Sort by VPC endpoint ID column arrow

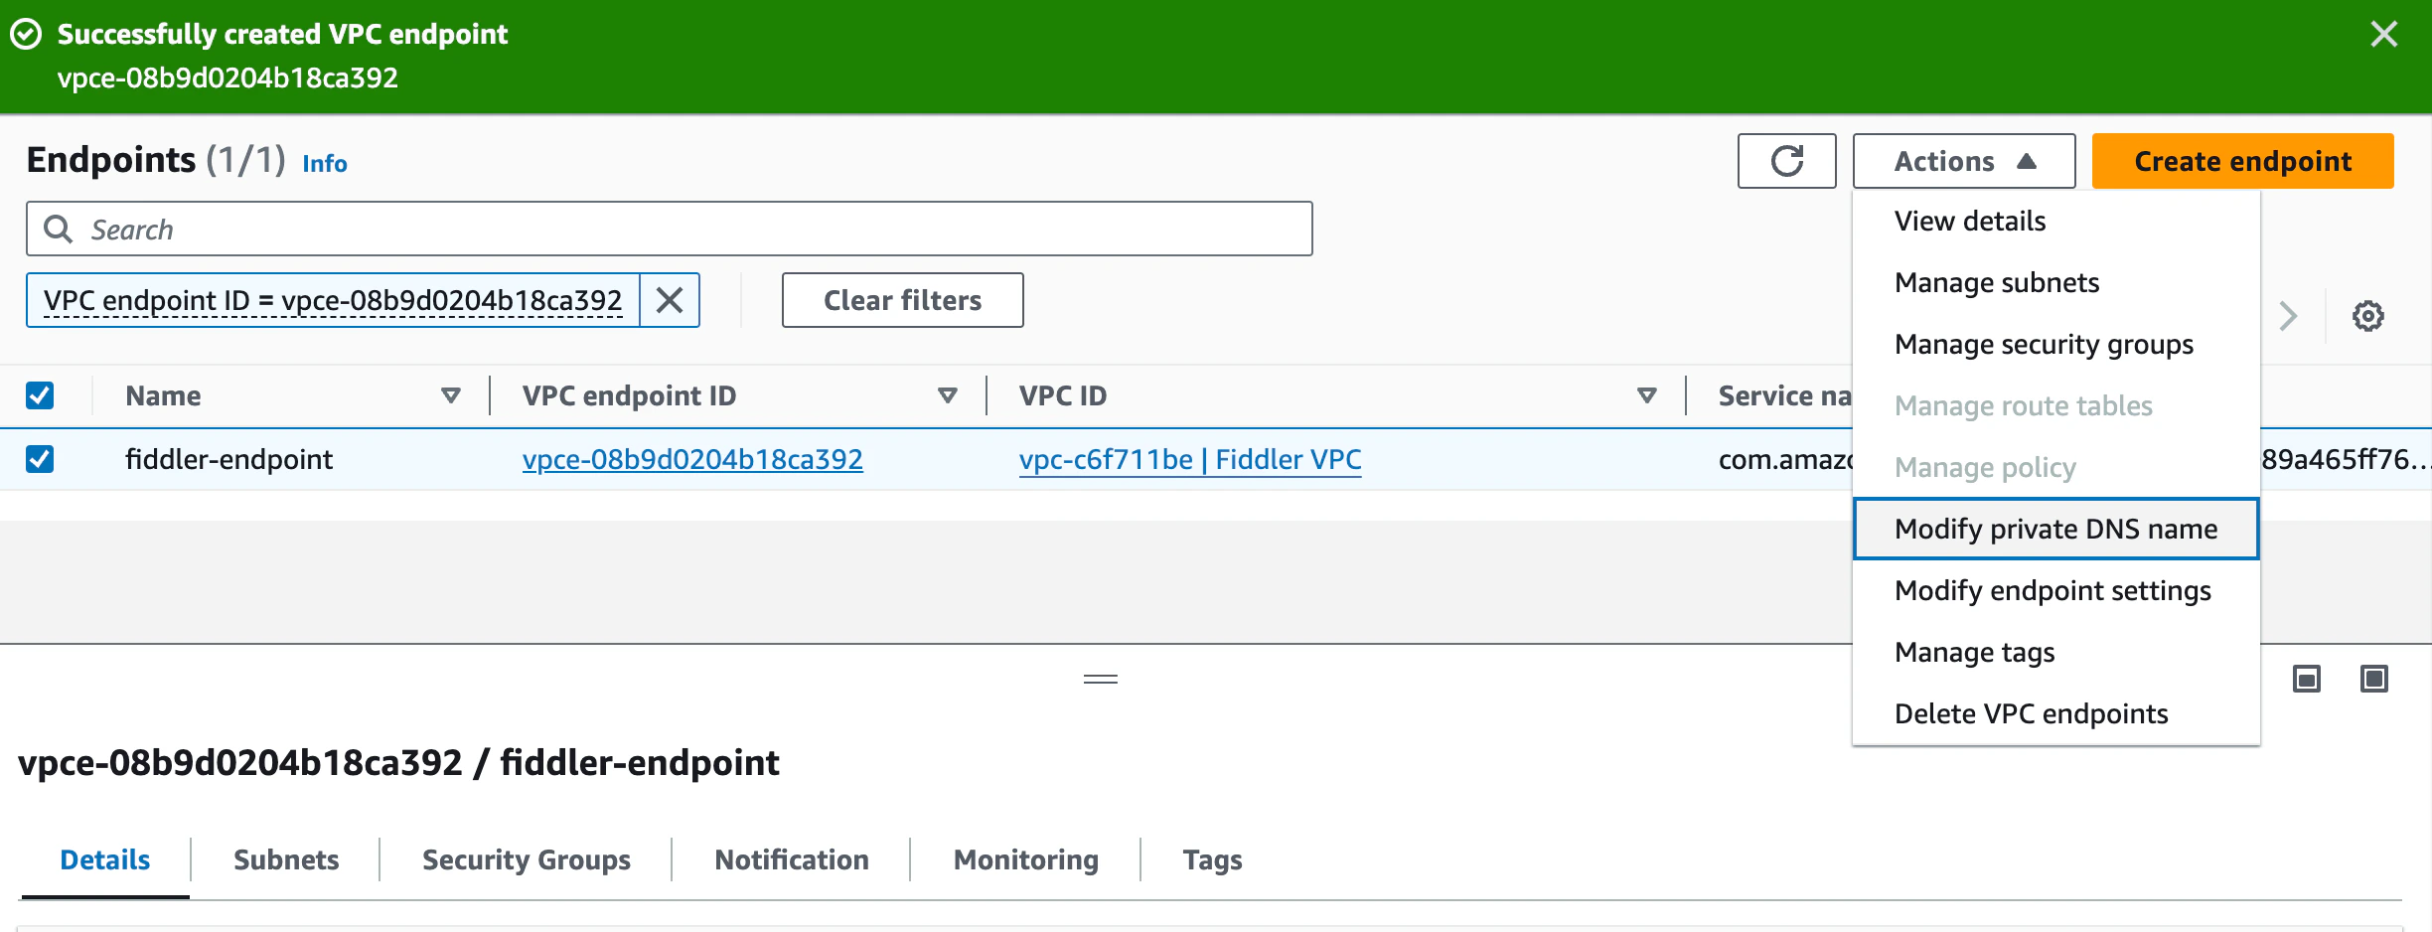click(947, 395)
